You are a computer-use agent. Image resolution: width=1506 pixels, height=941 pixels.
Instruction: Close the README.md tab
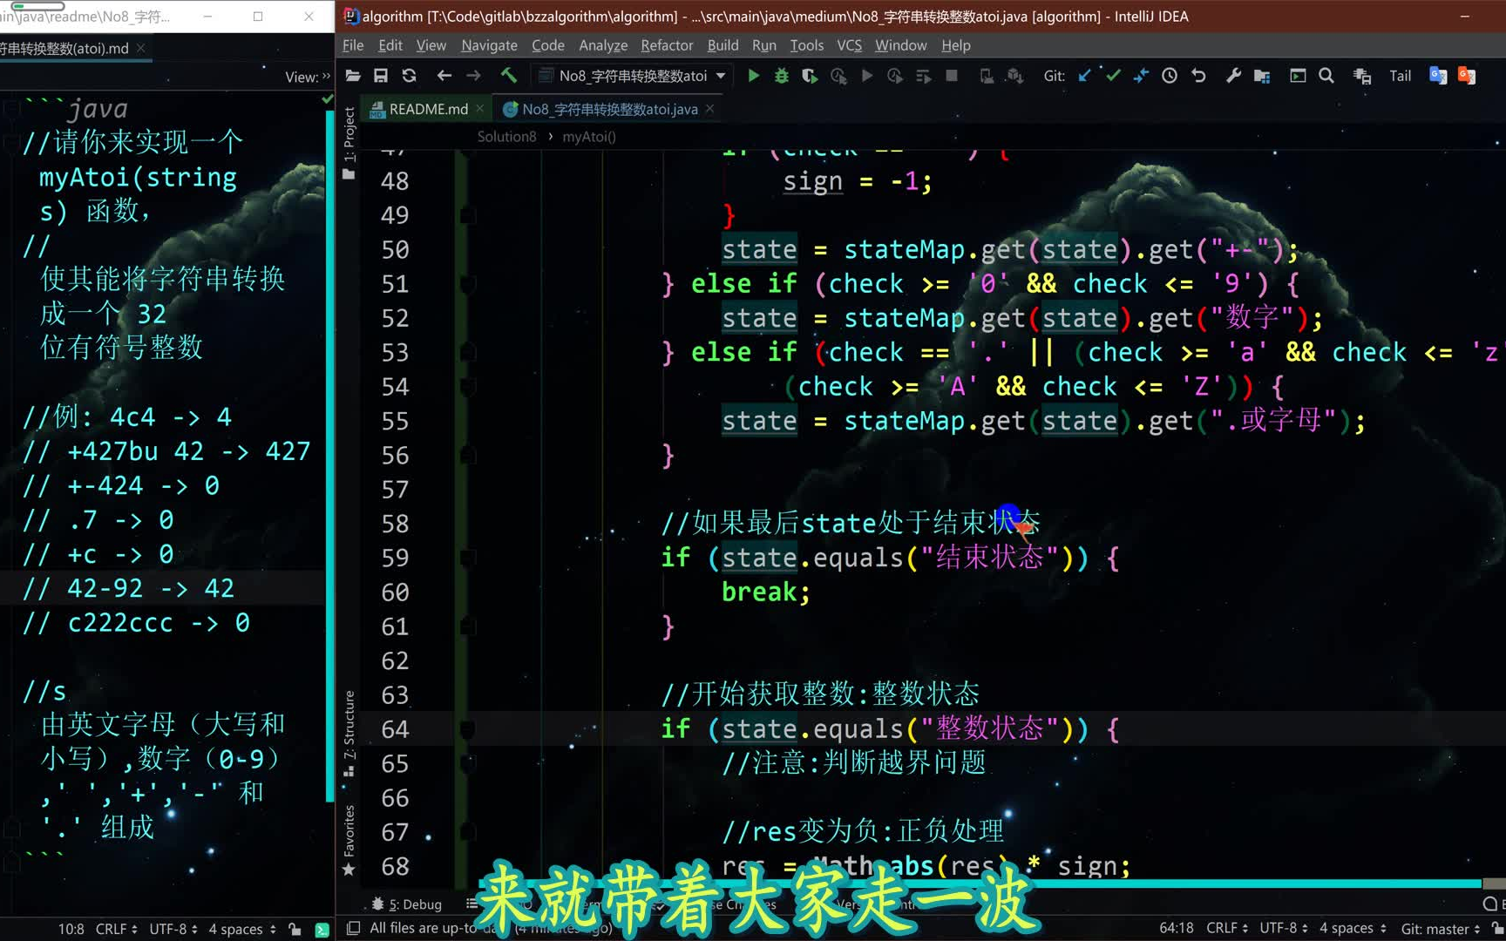click(480, 109)
